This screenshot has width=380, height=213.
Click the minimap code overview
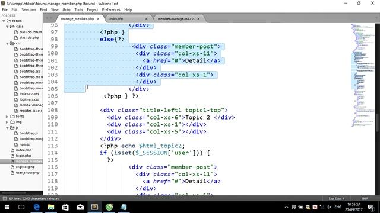(363, 75)
